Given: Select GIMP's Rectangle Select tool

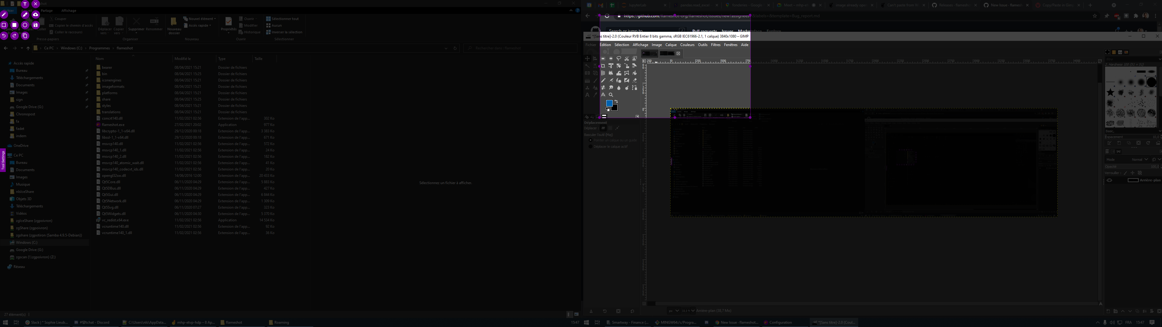Looking at the screenshot, I should [603, 58].
